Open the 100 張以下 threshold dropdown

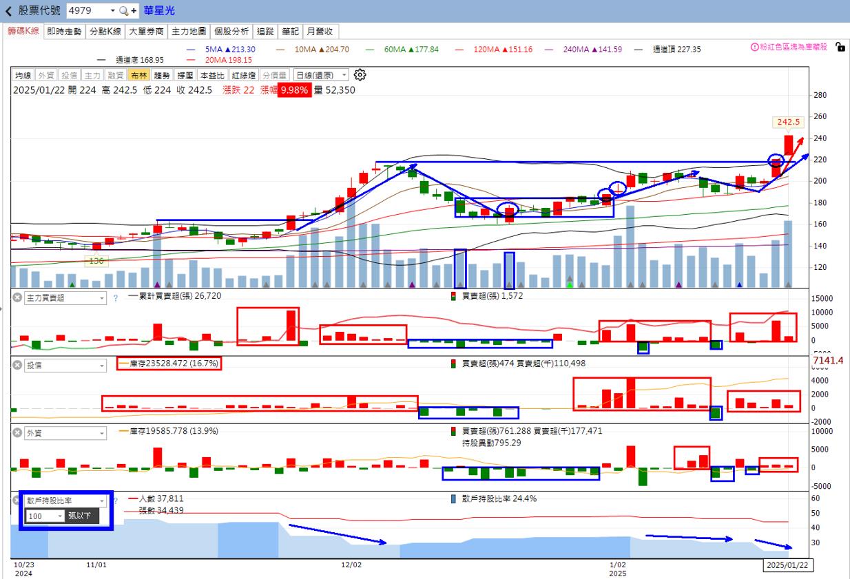click(45, 516)
